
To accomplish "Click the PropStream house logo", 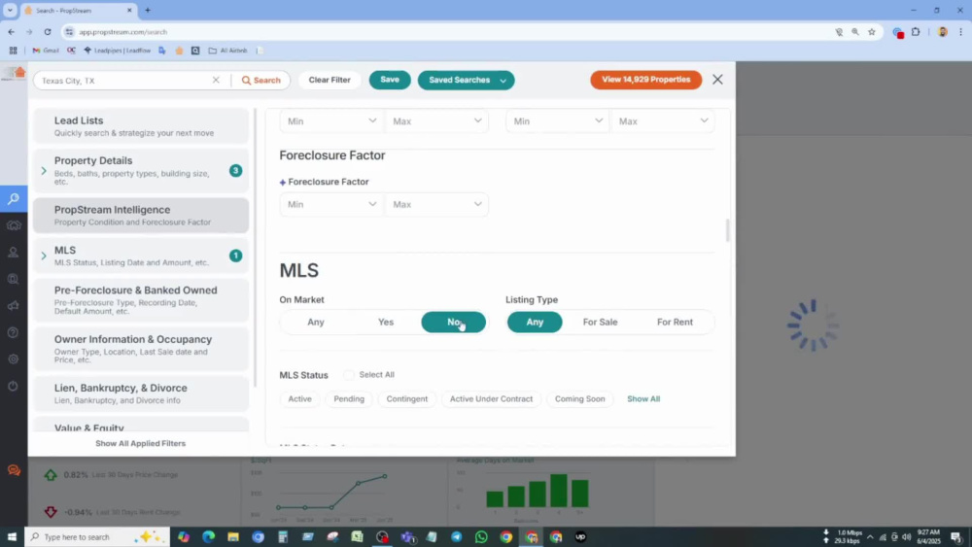I will pos(14,73).
